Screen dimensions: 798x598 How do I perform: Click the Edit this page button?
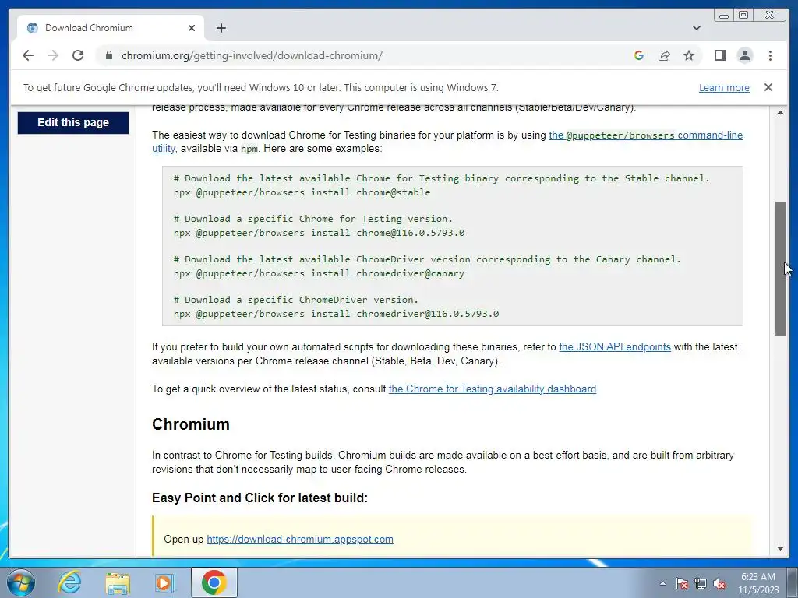pyautogui.click(x=72, y=122)
